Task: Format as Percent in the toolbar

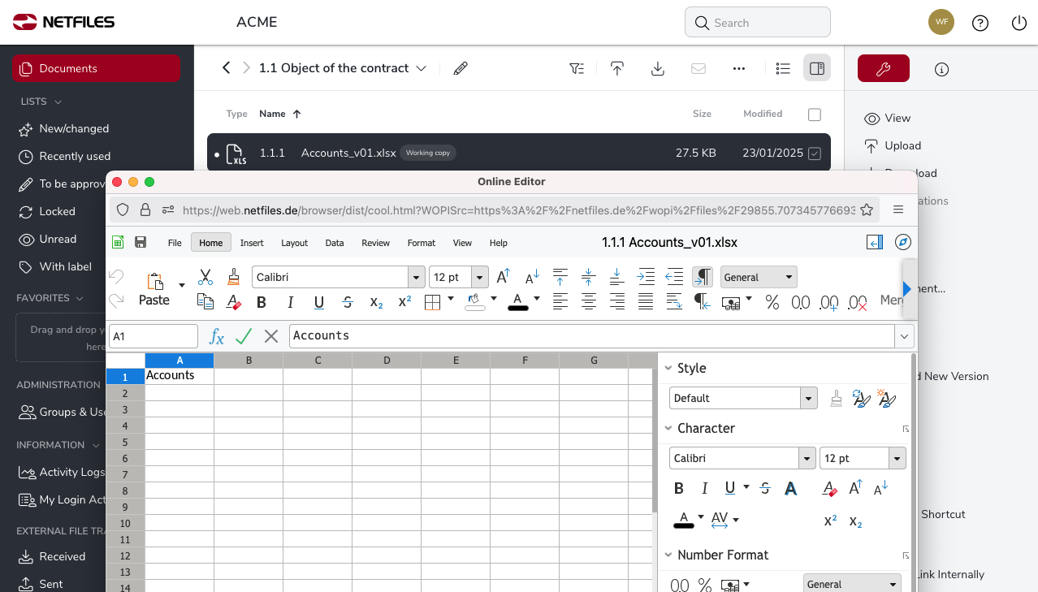Action: pyautogui.click(x=772, y=302)
